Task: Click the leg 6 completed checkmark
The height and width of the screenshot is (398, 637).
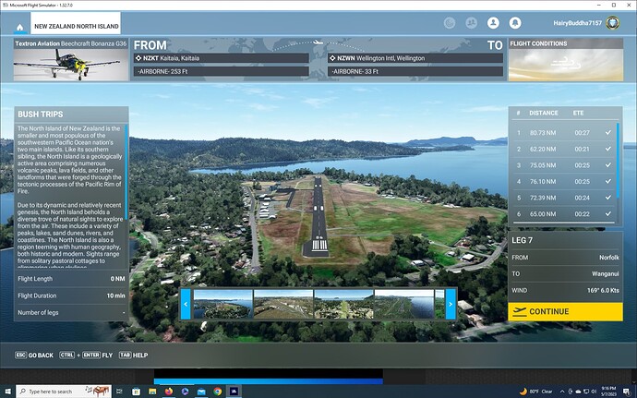Action: click(x=608, y=214)
